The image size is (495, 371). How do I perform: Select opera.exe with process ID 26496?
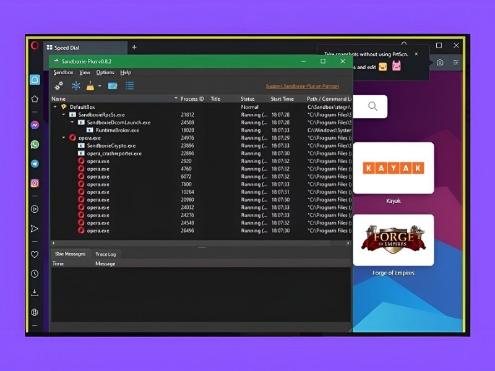click(x=202, y=231)
